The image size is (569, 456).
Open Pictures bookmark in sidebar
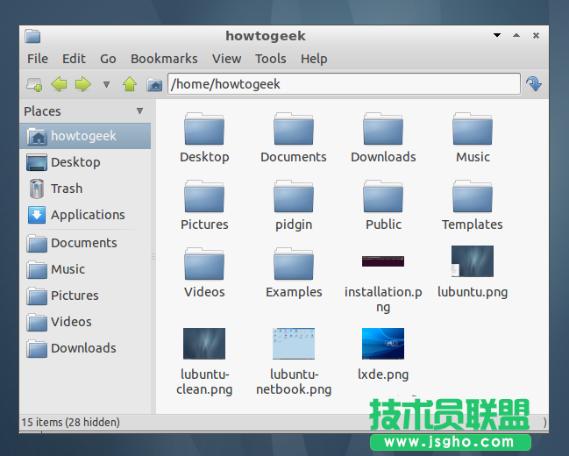pyautogui.click(x=85, y=296)
